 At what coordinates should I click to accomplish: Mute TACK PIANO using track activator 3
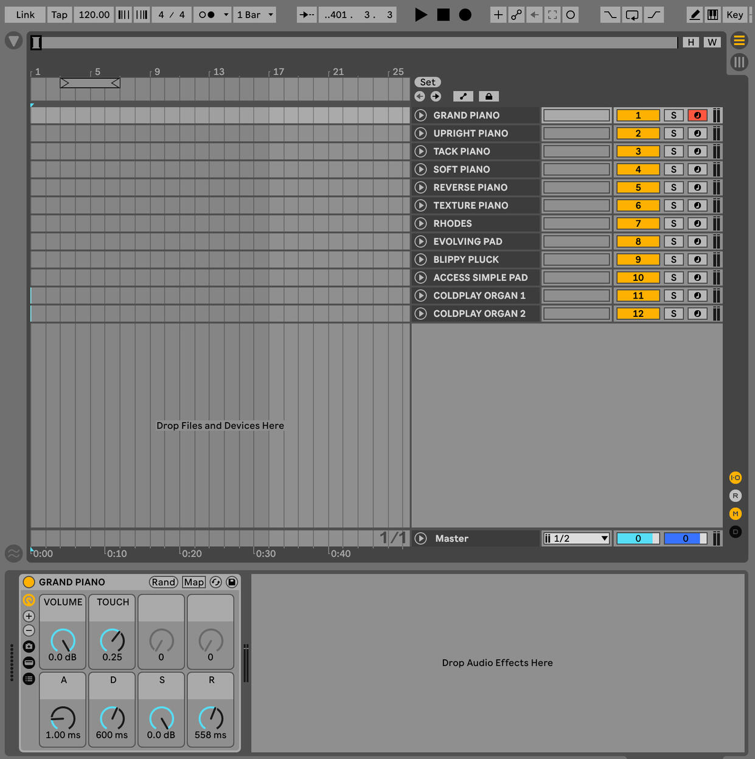pyautogui.click(x=638, y=151)
